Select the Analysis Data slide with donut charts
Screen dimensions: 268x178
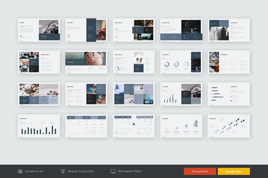(x=181, y=62)
